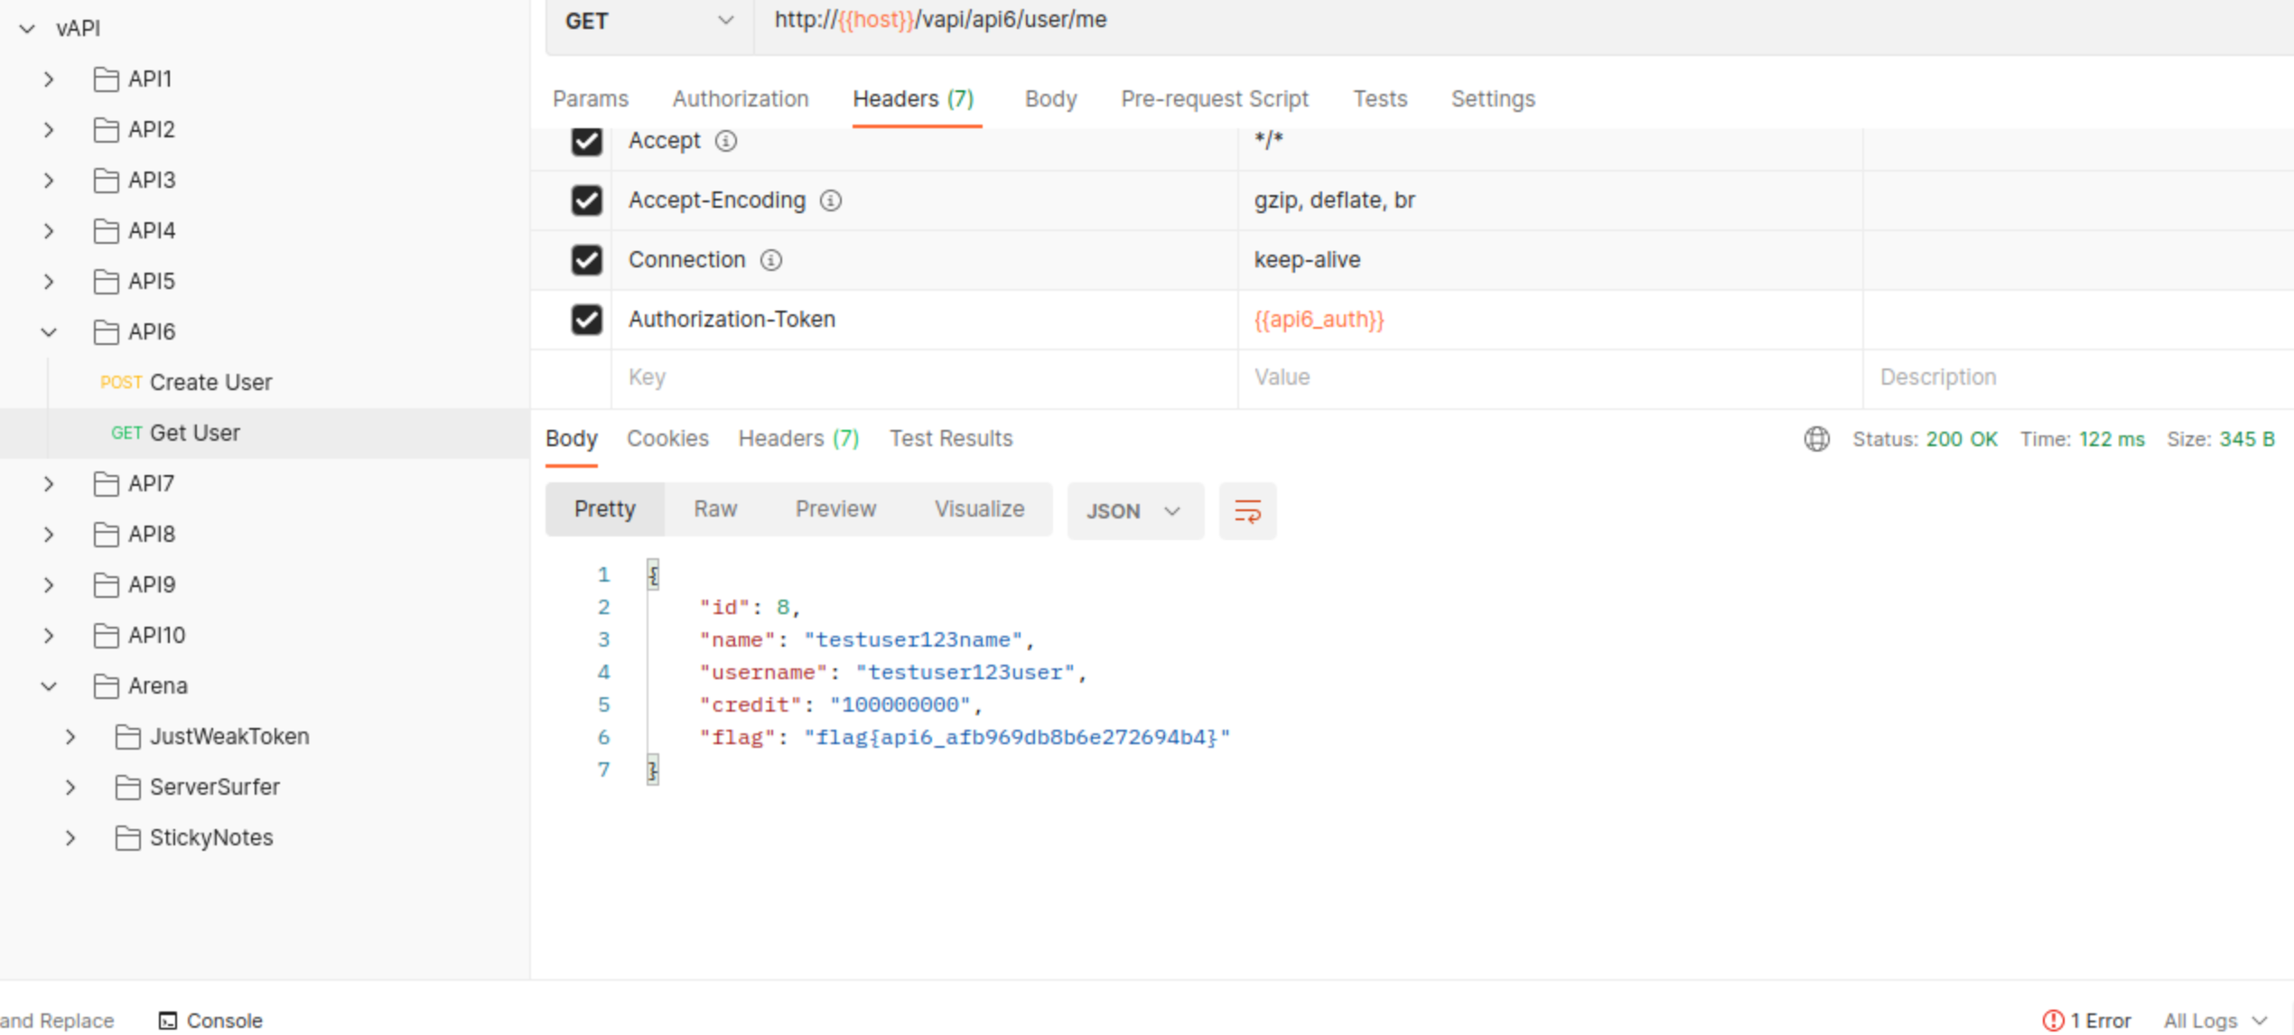Click info icon next to Connection header
The width and height of the screenshot is (2294, 1035).
pos(770,260)
